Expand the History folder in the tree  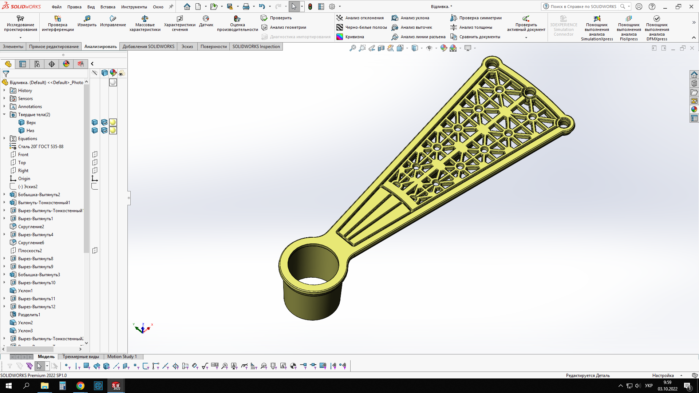[x=4, y=91]
